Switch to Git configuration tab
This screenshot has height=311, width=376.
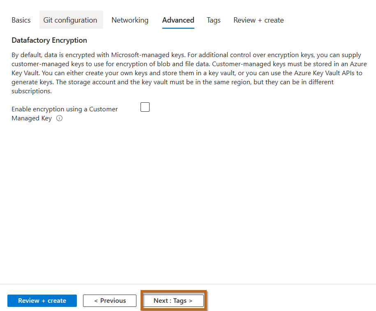71,20
